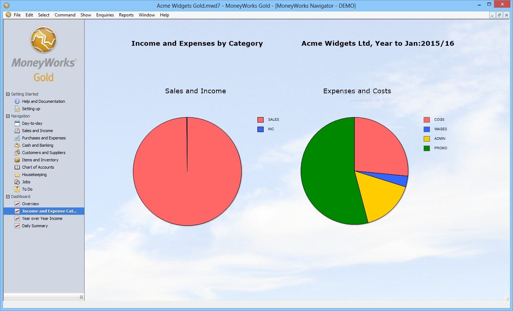Open Chart of Accounts

[x=38, y=167]
